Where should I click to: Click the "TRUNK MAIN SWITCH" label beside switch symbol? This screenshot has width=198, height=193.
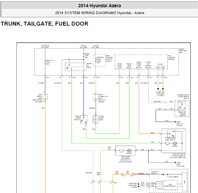click(77, 118)
